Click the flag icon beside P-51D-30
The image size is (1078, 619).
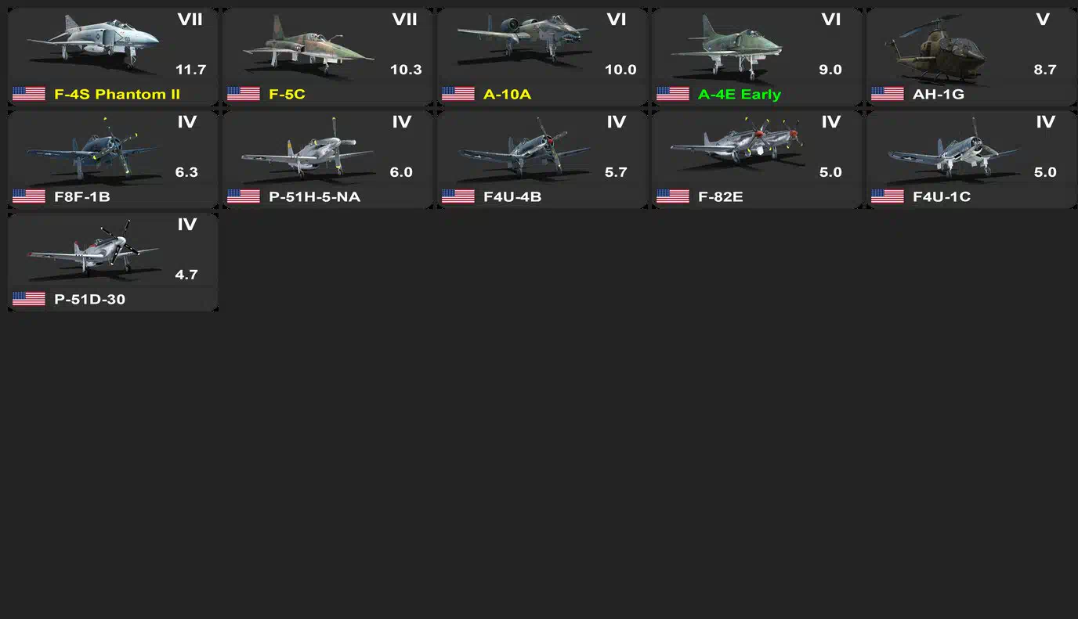(29, 299)
